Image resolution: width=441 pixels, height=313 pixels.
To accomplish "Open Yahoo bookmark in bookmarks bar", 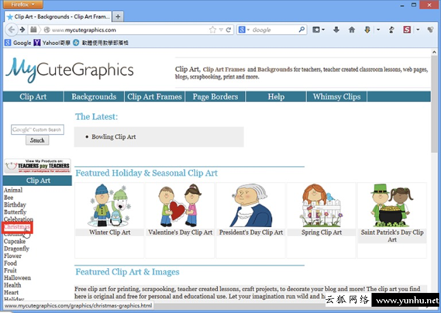I will [x=52, y=42].
